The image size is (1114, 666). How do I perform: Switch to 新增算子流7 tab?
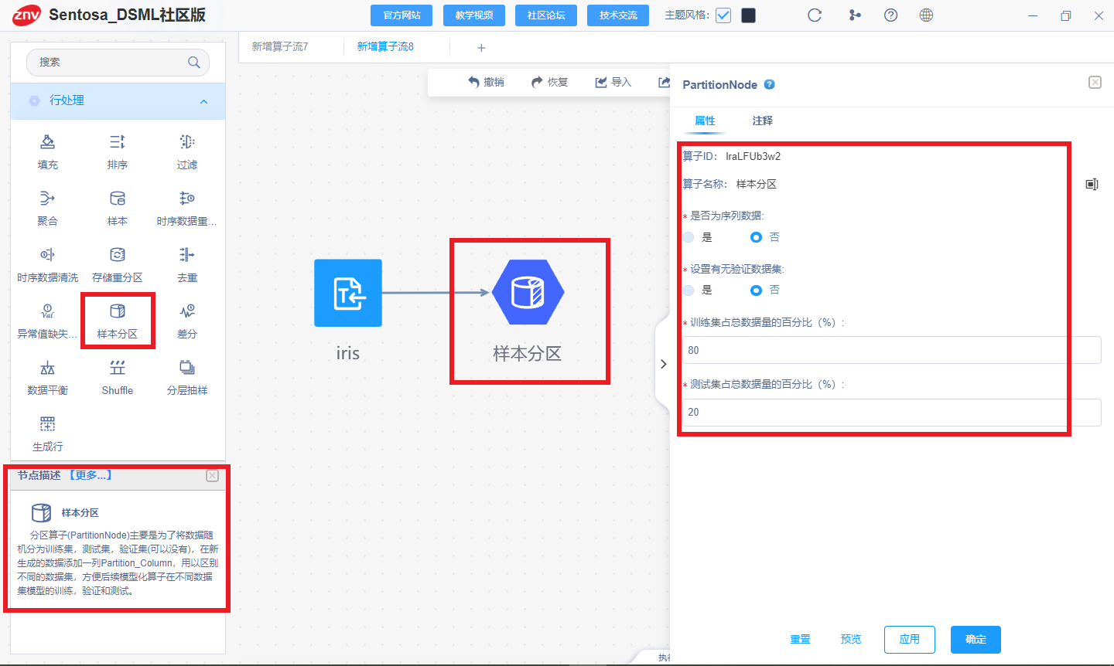pyautogui.click(x=280, y=47)
